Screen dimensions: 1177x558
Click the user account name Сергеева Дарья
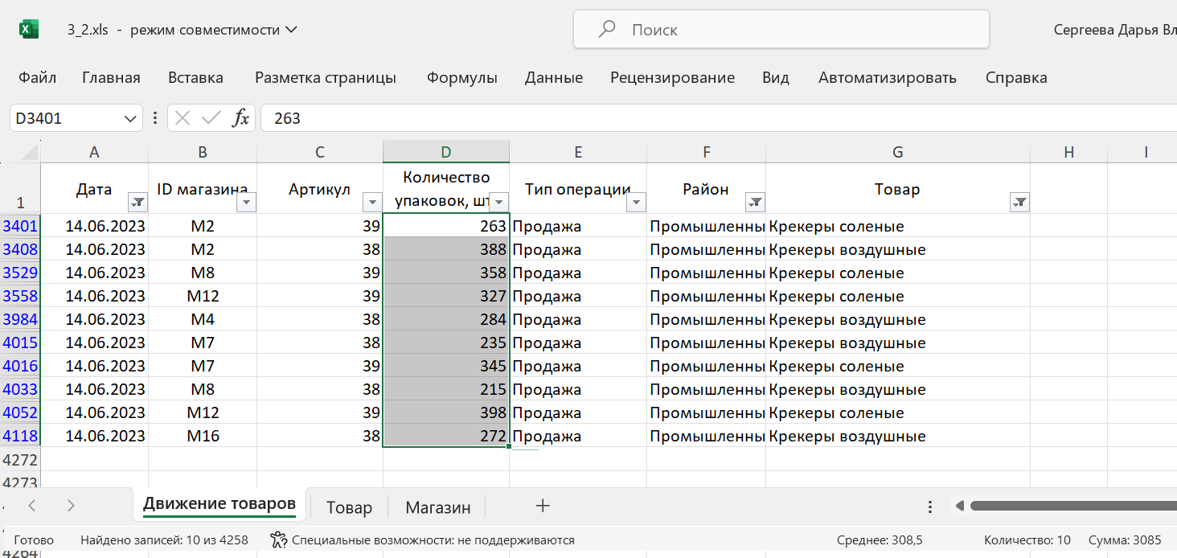pyautogui.click(x=1115, y=30)
